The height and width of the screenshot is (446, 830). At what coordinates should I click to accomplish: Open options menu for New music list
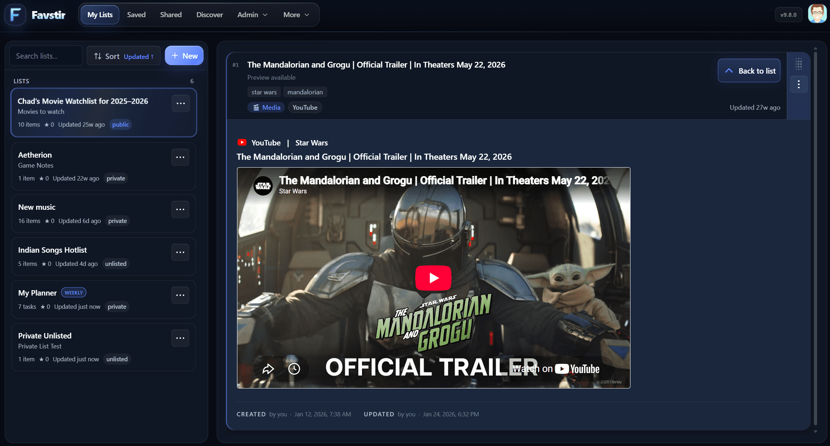coord(180,209)
